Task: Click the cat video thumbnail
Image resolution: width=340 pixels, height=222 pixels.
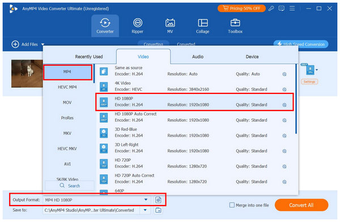Action: [27, 74]
